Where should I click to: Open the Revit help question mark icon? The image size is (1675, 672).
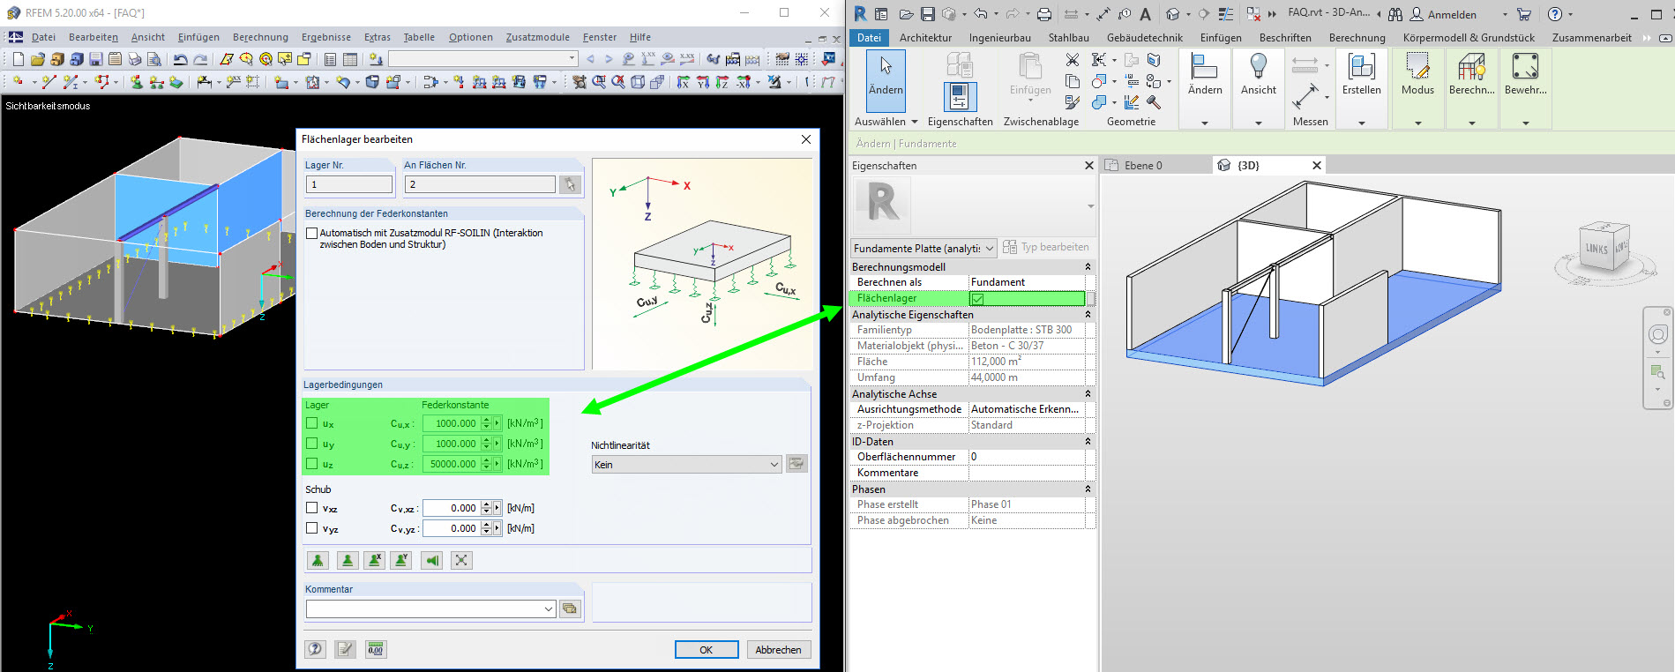pyautogui.click(x=1555, y=14)
